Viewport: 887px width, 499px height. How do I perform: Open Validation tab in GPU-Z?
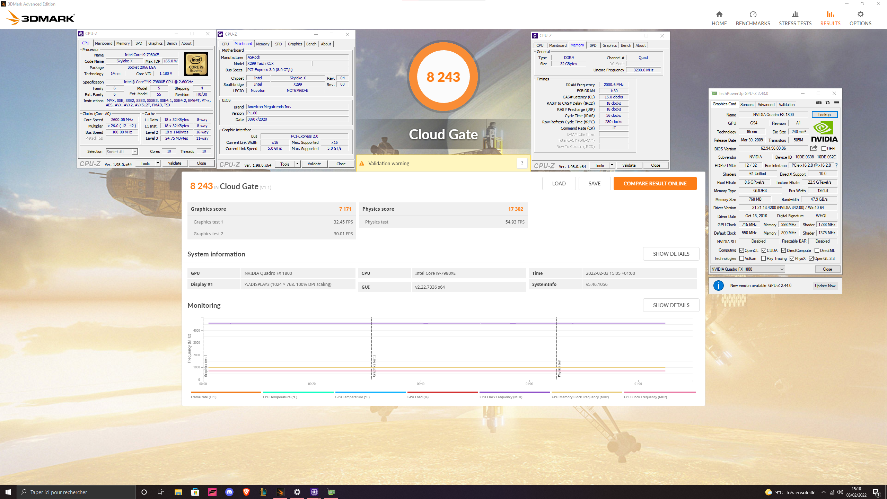pyautogui.click(x=787, y=105)
